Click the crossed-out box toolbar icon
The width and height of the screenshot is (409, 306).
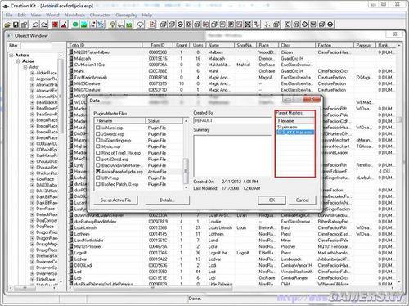pyautogui.click(x=248, y=25)
